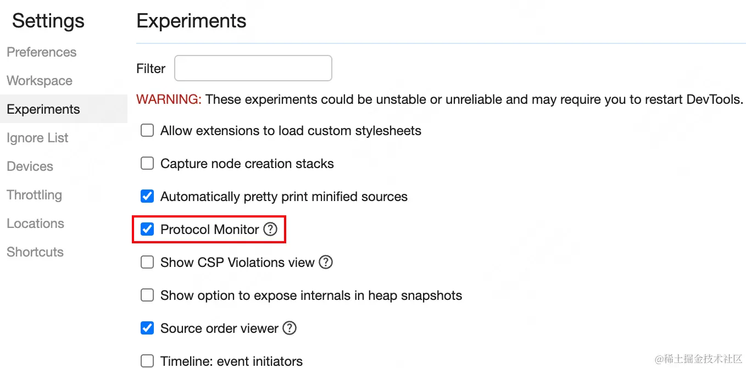Image resolution: width=746 pixels, height=368 pixels.
Task: Open help for Show CSP Violations view
Action: [326, 262]
